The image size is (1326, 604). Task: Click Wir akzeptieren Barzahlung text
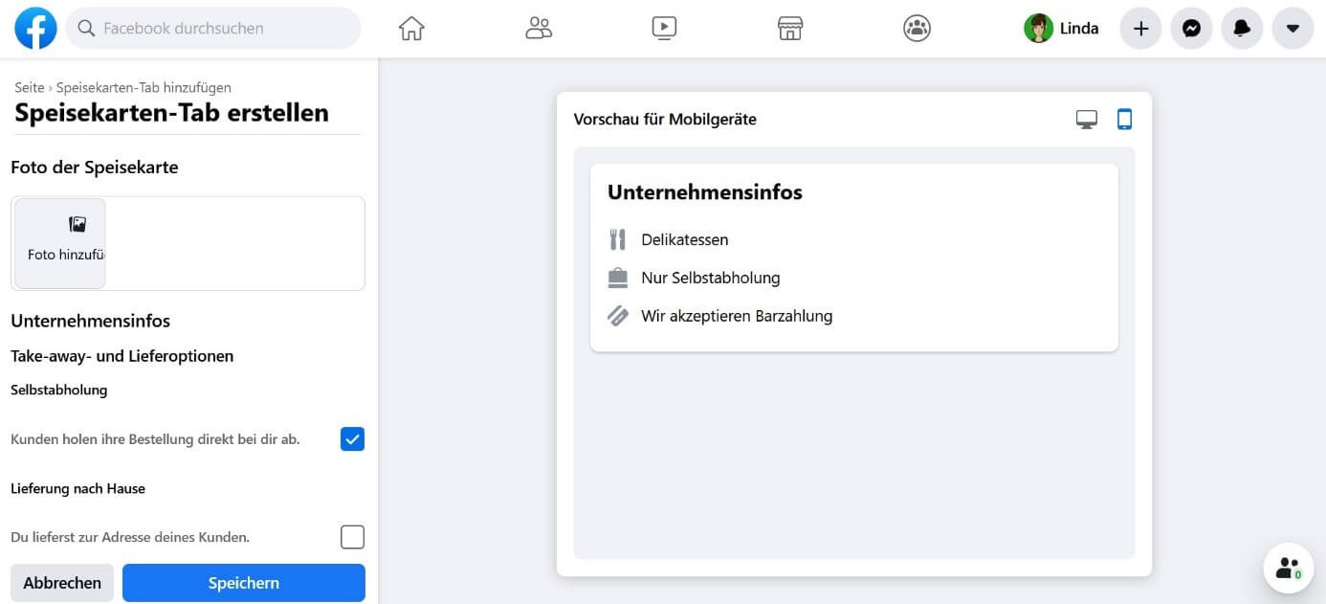737,316
